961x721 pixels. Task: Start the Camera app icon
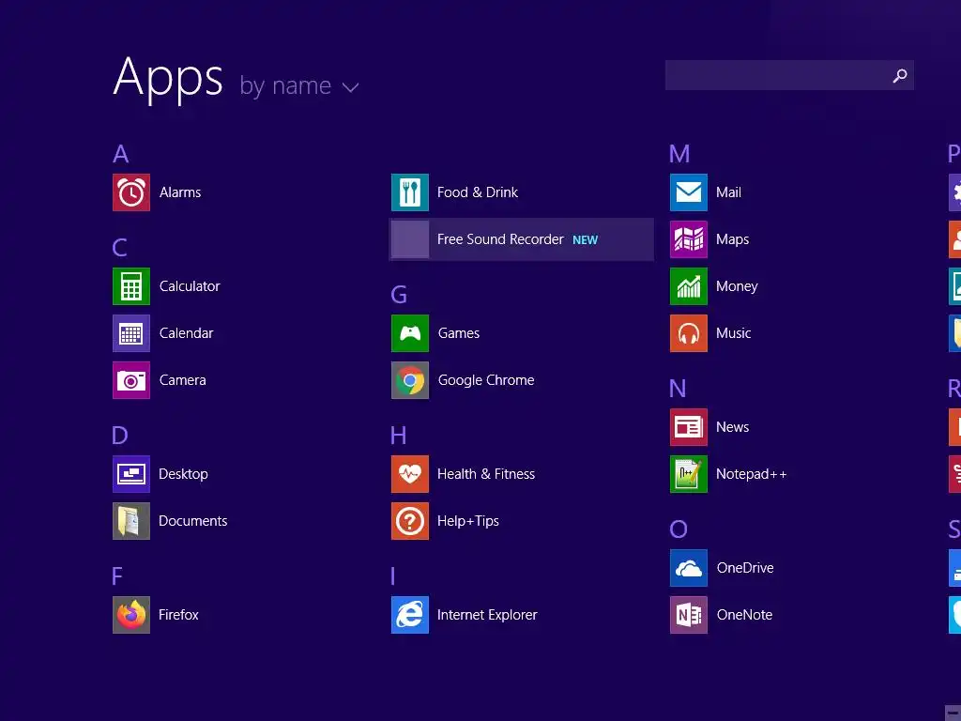tap(131, 380)
